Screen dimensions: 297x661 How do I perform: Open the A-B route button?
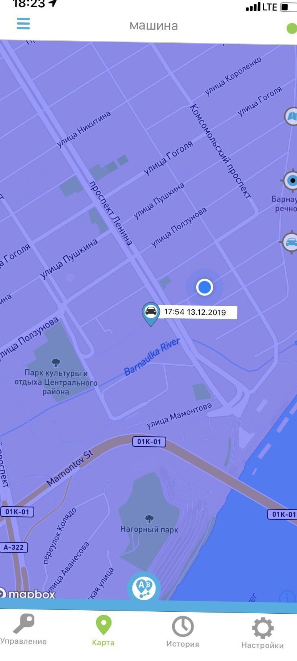coord(144,588)
